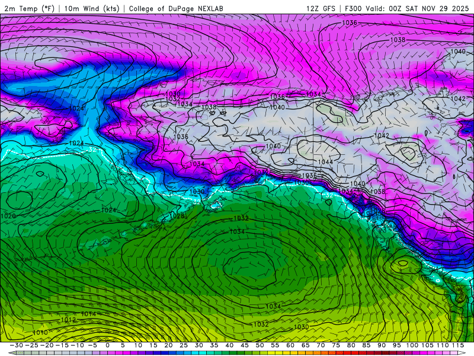Click the 55 tick on the temperature scale
474x356 pixels.
pyautogui.click(x=275, y=345)
